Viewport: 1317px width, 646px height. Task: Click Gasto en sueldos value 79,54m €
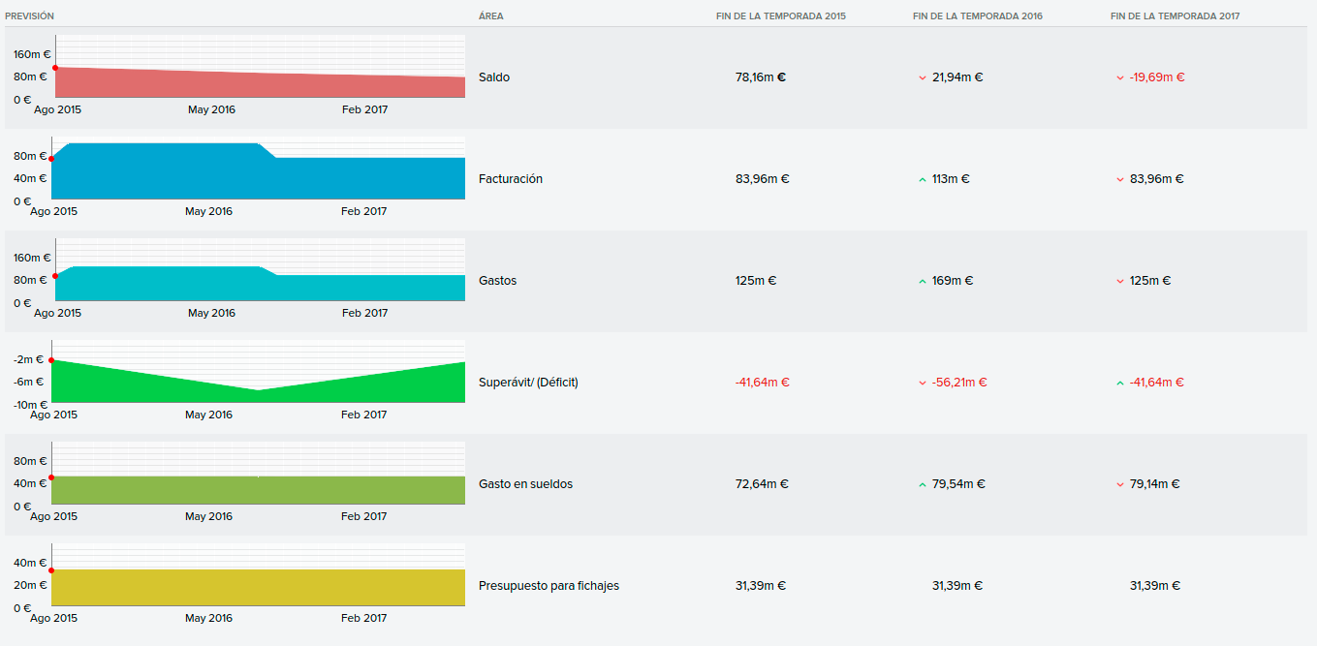[x=958, y=484]
